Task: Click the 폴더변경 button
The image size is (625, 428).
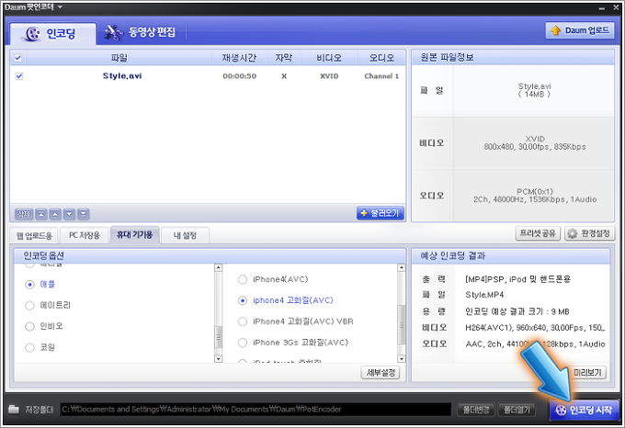Action: tap(476, 410)
